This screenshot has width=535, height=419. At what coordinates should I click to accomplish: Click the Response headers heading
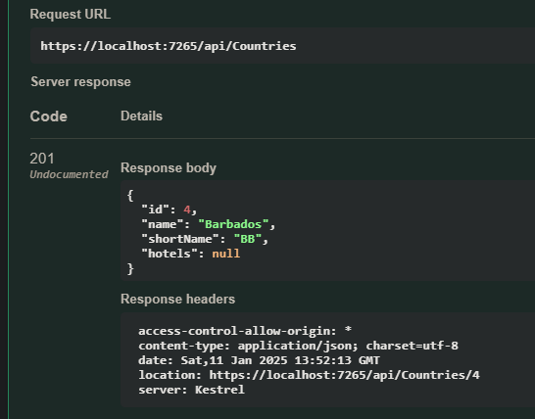pyautogui.click(x=177, y=299)
